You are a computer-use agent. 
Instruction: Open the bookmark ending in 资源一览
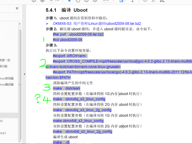pos(5,60)
